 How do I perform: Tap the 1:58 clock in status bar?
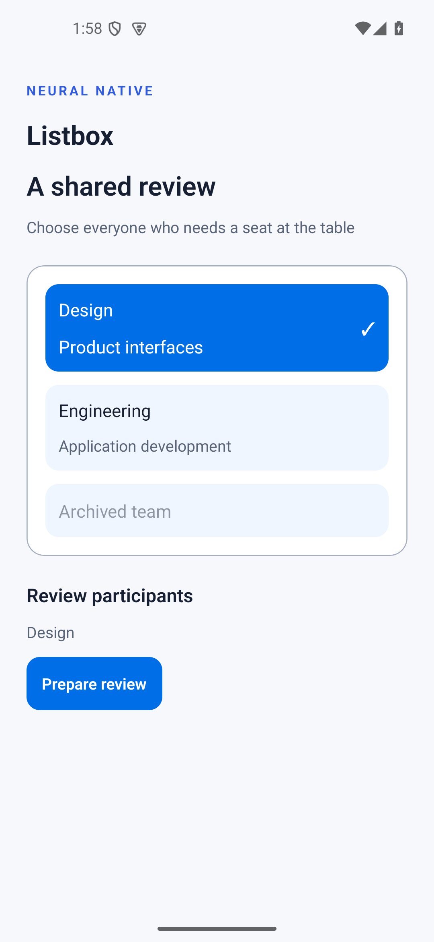coord(87,29)
